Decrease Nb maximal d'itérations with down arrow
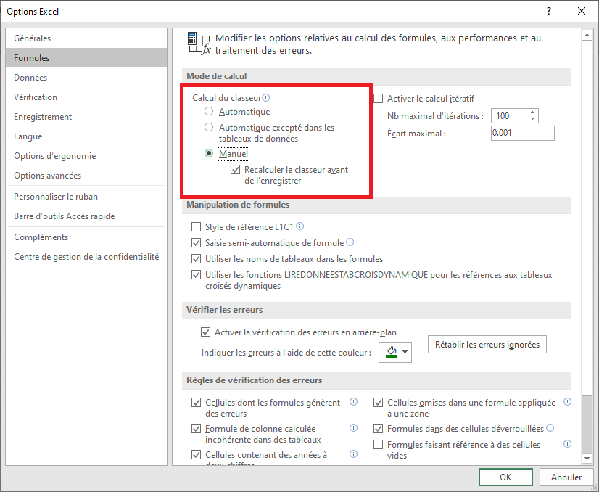The image size is (599, 492). tap(532, 119)
